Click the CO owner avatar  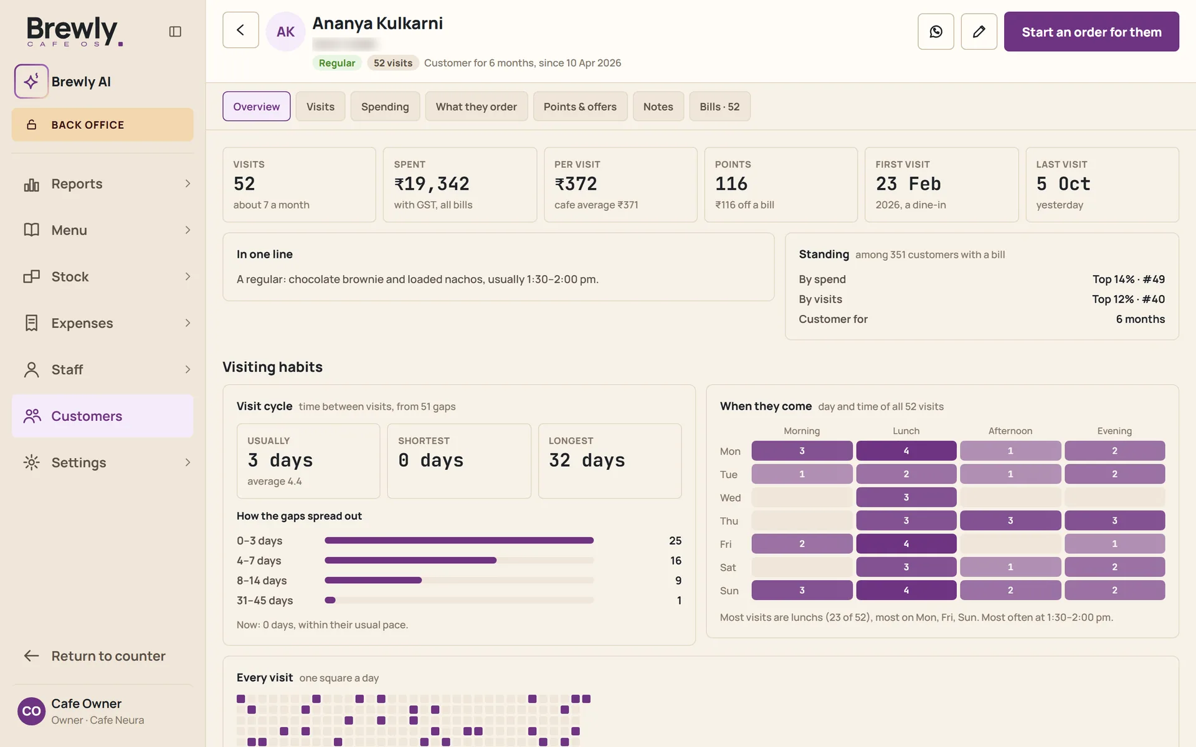click(31, 712)
